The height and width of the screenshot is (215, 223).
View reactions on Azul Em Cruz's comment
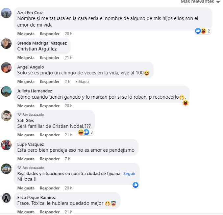[203, 31]
